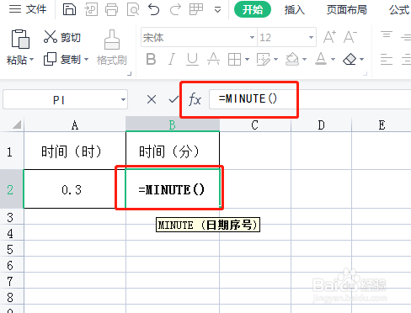Click cell containing 时间（时）
The image size is (411, 313).
point(75,151)
